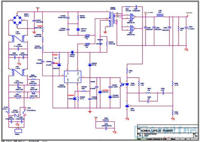Click the C950 2200P capacitor near Vbus
The image size is (200, 142).
(106, 129)
